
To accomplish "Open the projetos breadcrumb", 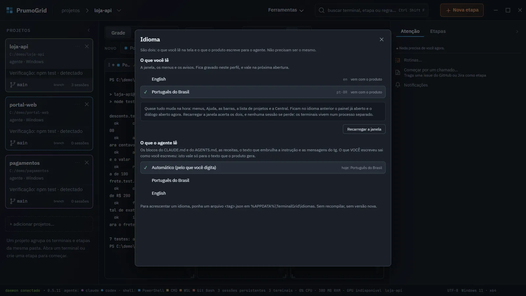I will [71, 11].
